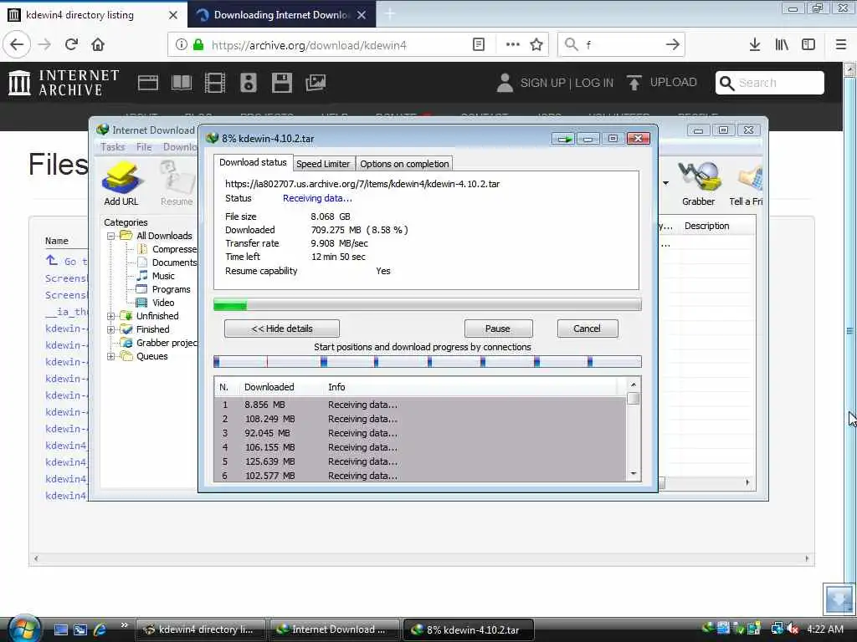Screen dimensions: 857x642
Task: Switch to the Speed Limiter tab
Action: click(323, 164)
